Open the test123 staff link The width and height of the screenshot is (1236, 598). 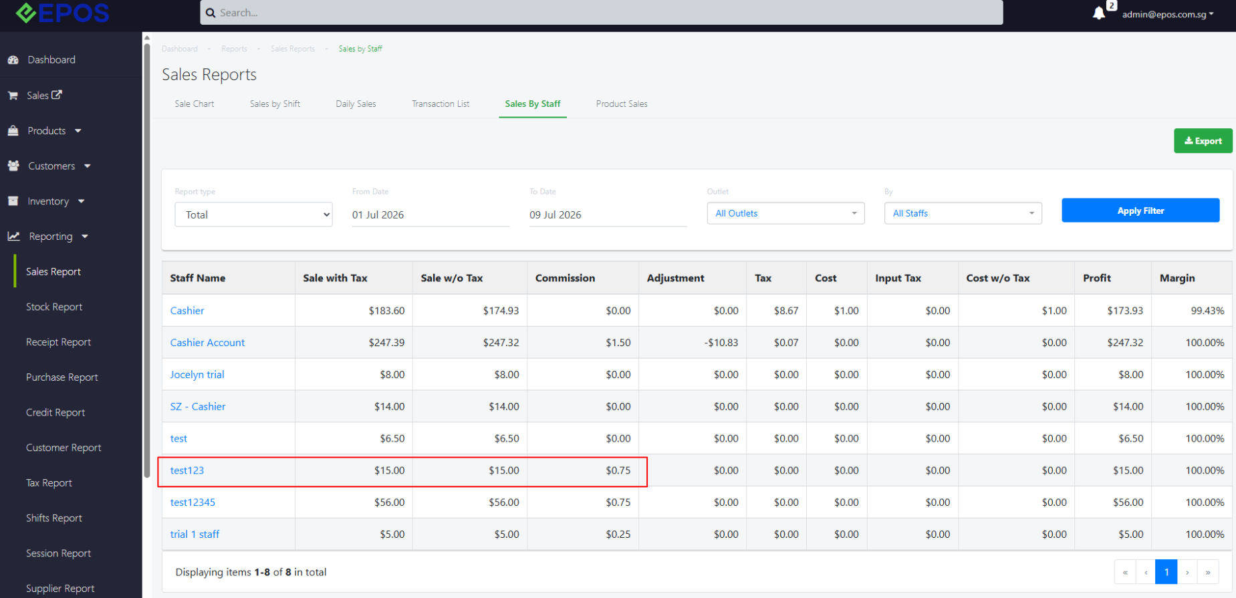click(187, 470)
